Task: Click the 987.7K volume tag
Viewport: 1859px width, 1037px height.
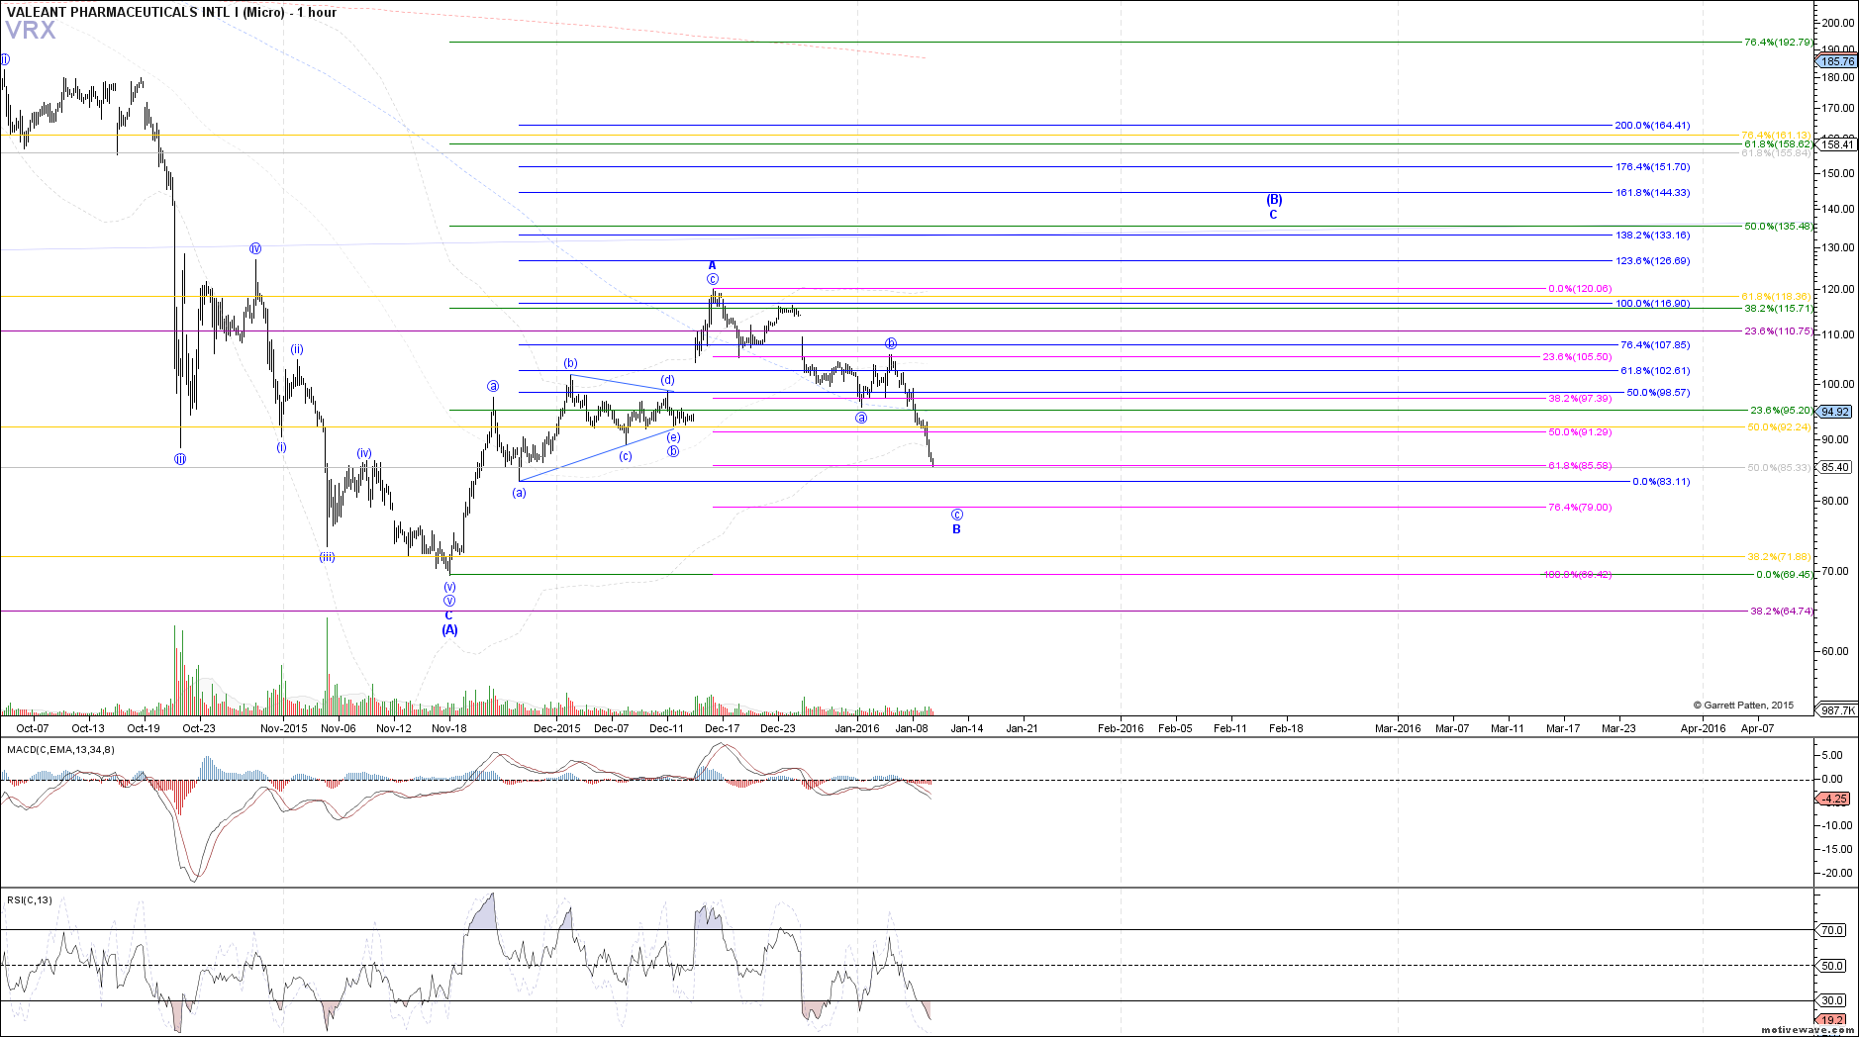Action: [x=1838, y=709]
